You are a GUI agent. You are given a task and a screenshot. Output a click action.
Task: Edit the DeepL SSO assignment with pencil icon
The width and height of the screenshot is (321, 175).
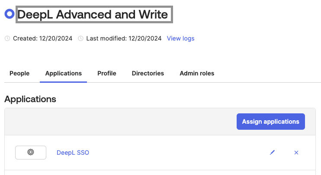click(272, 153)
